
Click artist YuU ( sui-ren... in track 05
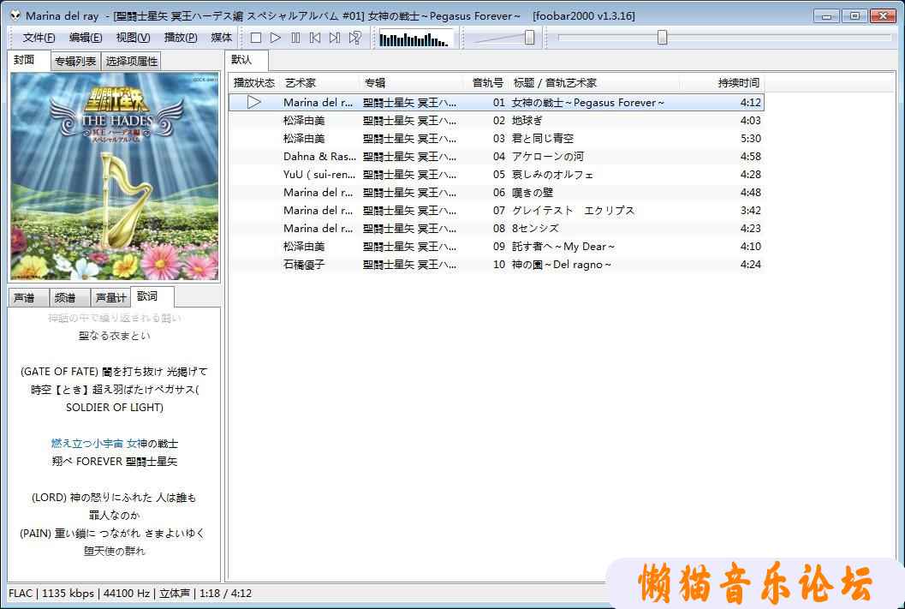click(x=319, y=175)
